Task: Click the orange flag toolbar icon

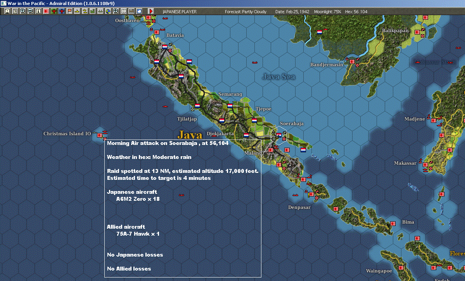Action: point(69,11)
